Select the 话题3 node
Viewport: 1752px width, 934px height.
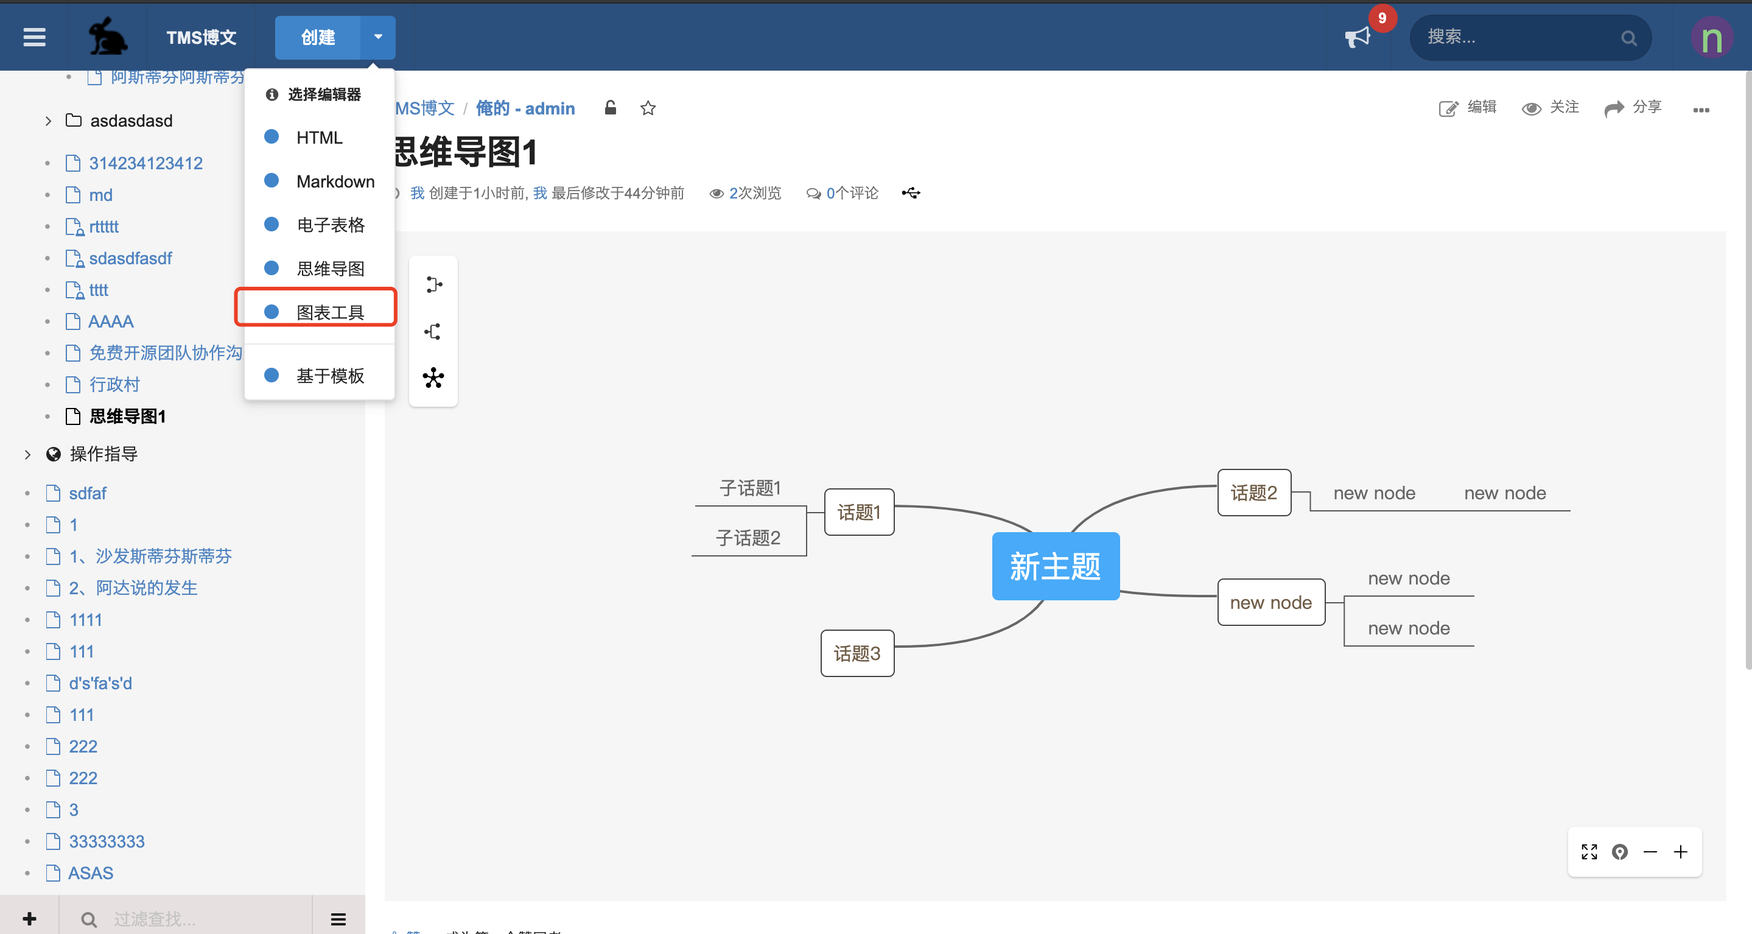coord(857,653)
